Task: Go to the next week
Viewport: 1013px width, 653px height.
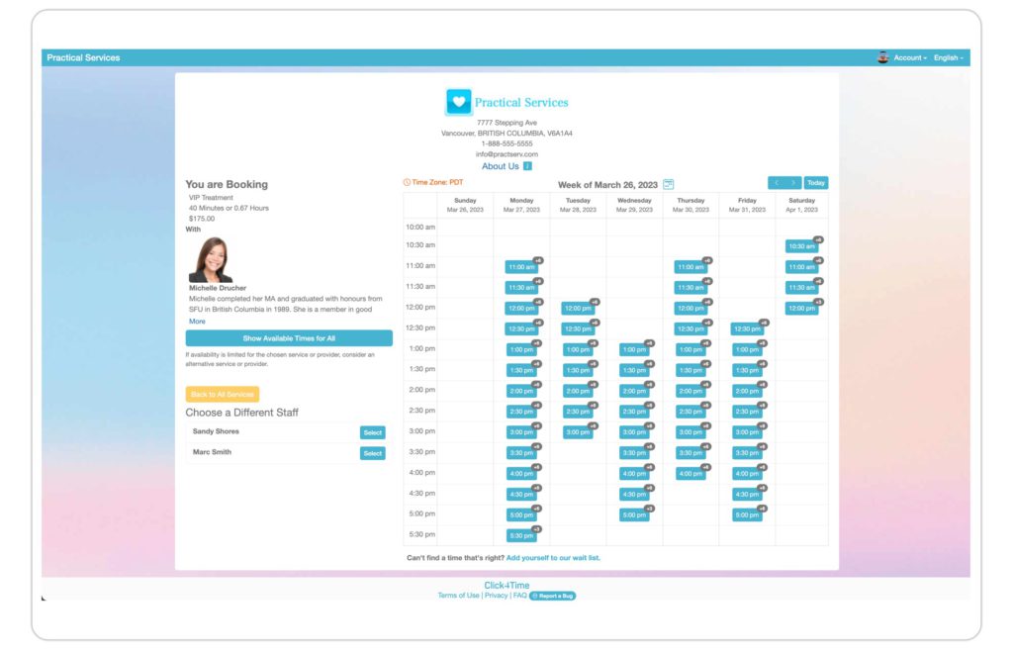Action: [793, 183]
